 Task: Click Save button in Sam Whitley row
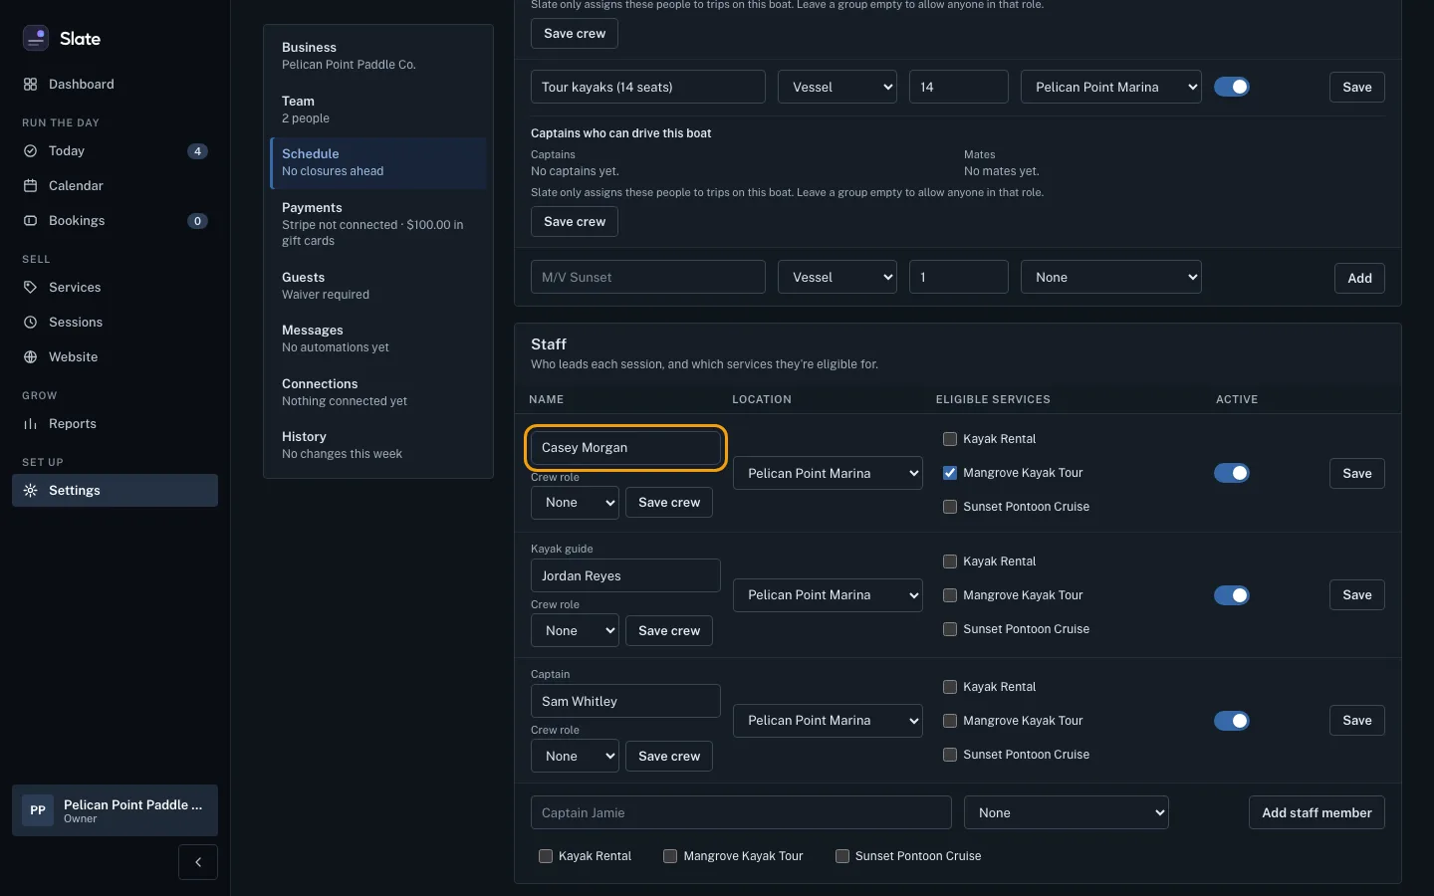pos(1357,721)
